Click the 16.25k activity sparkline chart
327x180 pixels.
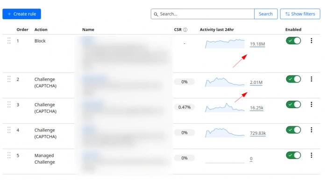click(x=225, y=107)
